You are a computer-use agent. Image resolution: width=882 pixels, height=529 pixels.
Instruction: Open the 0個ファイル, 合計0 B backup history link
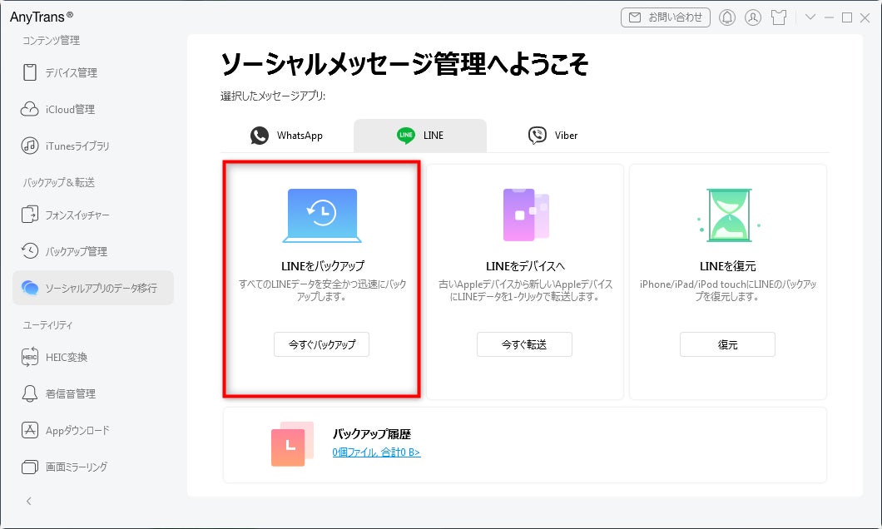point(376,452)
